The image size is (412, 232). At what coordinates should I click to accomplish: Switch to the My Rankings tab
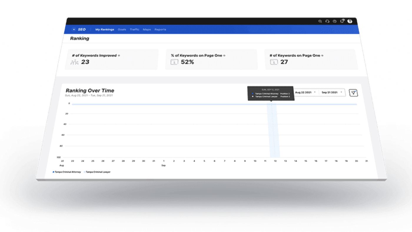[105, 29]
